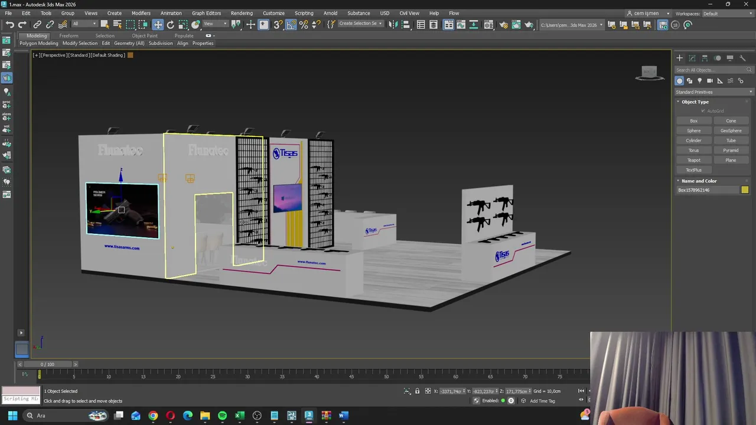The width and height of the screenshot is (756, 425).
Task: Click the Render Setup teapot icon
Action: [503, 25]
